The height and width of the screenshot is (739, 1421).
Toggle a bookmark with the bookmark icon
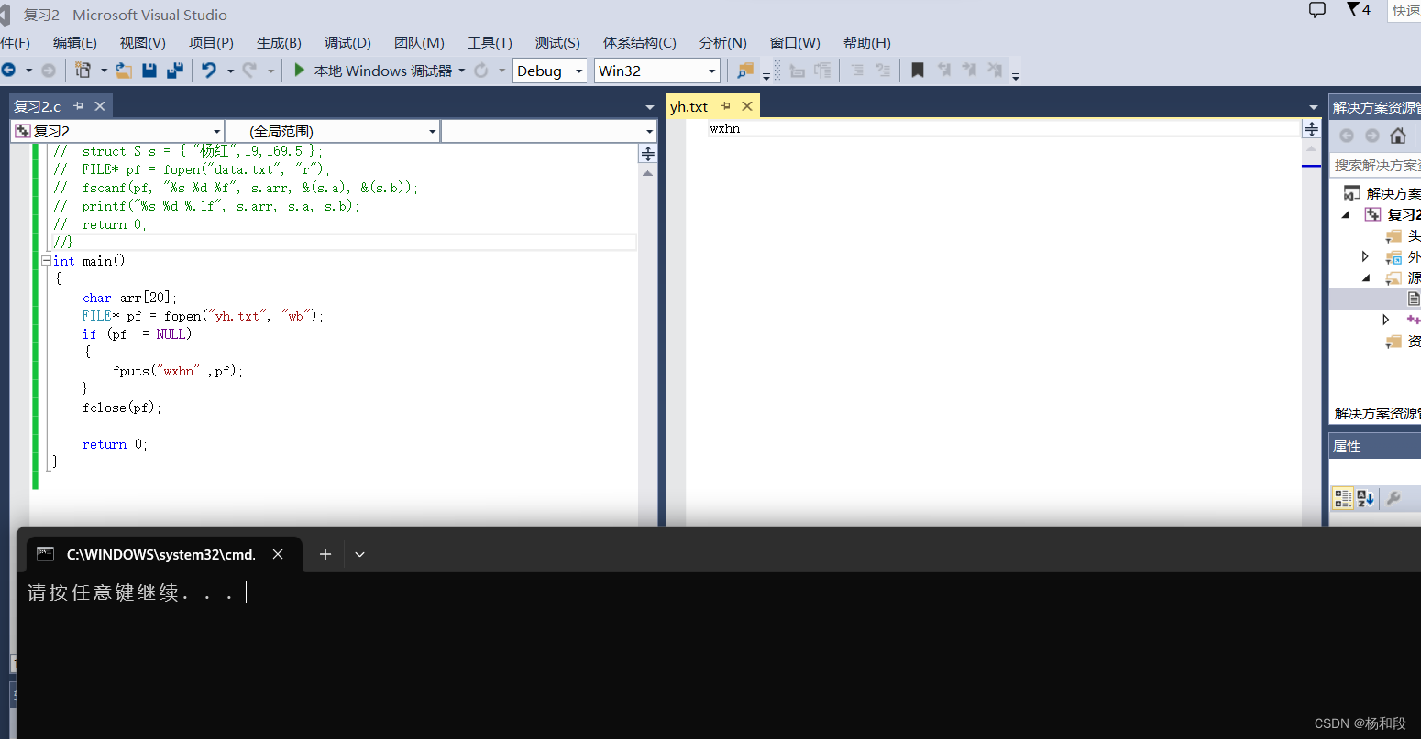point(917,71)
